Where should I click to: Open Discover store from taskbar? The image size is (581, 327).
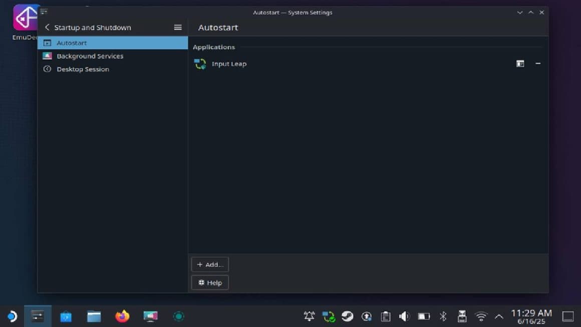pos(66,316)
